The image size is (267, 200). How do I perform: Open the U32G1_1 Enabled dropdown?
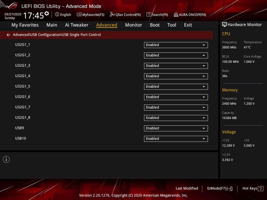176,45
